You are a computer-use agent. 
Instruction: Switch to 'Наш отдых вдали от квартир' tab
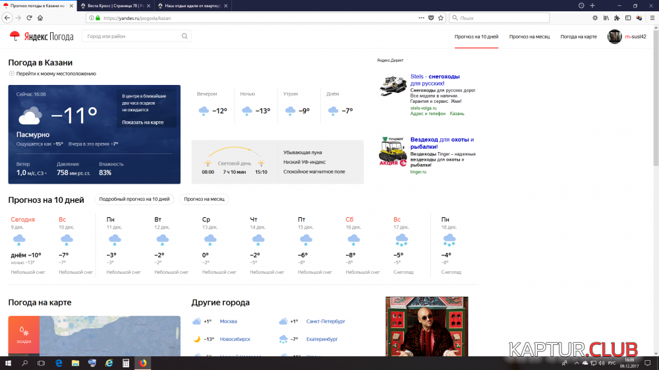click(193, 6)
